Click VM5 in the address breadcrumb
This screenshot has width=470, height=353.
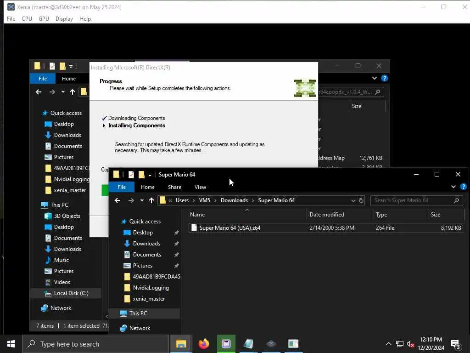[205, 200]
